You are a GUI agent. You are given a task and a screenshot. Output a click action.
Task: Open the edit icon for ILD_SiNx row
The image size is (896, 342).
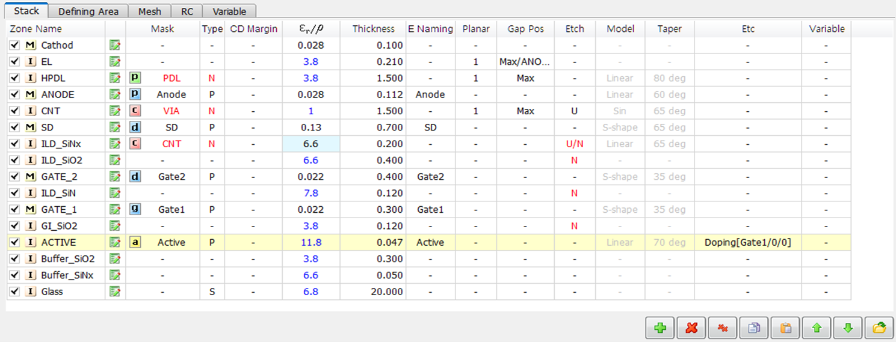(115, 144)
